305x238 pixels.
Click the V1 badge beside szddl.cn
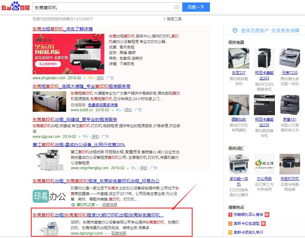tap(118, 110)
